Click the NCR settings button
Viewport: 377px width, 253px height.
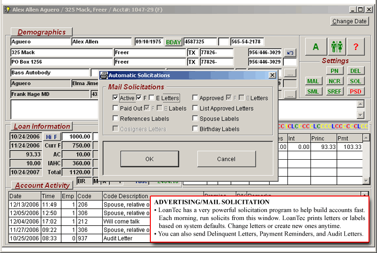[335, 82]
